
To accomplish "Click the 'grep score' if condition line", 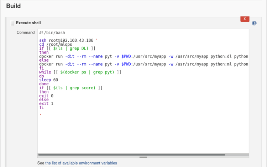I will pyautogui.click(x=70, y=88).
